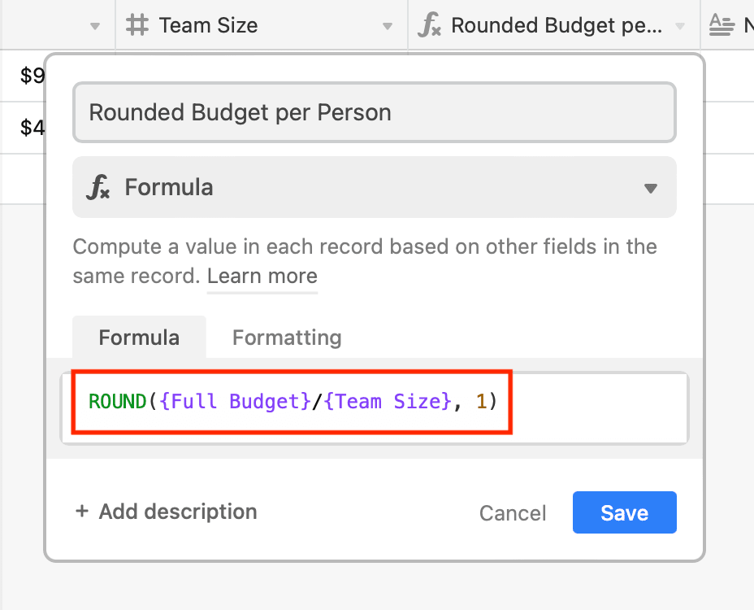The image size is (754, 610).
Task: Open the leftmost column's dropdown arrow
Action: point(95,26)
